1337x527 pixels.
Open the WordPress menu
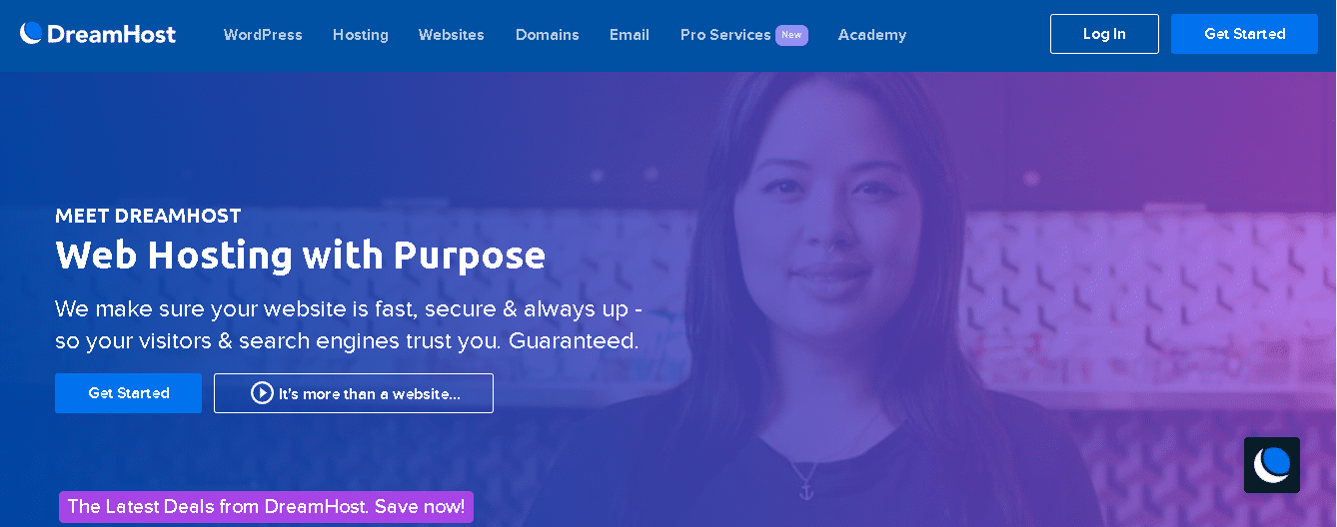click(x=263, y=35)
